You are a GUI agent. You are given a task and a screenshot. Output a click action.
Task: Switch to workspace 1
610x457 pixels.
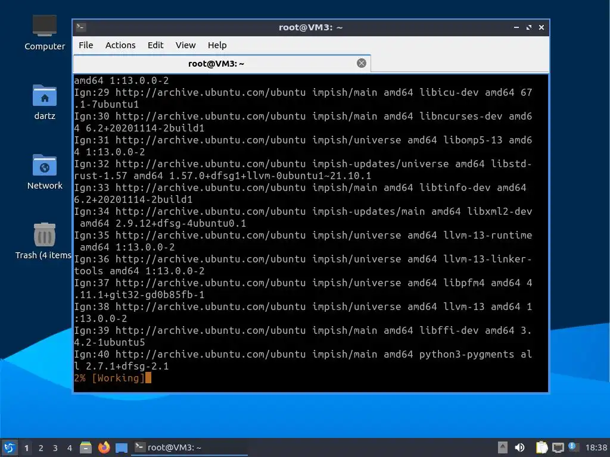click(26, 448)
